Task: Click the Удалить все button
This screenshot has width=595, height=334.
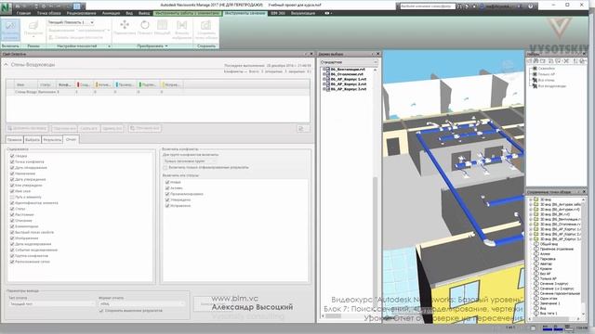Action: [x=112, y=129]
